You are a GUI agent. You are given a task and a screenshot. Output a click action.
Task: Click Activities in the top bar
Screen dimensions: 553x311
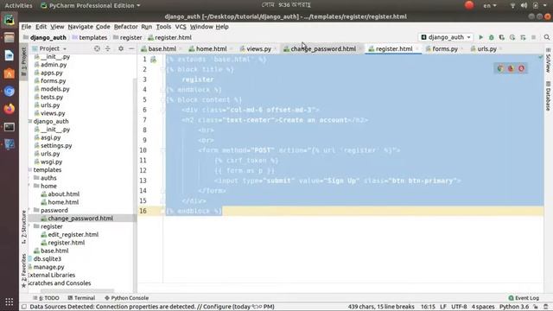coord(18,6)
